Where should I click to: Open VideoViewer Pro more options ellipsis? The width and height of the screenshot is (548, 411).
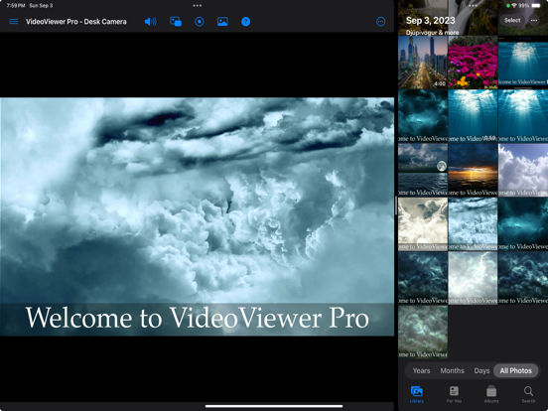(x=380, y=22)
